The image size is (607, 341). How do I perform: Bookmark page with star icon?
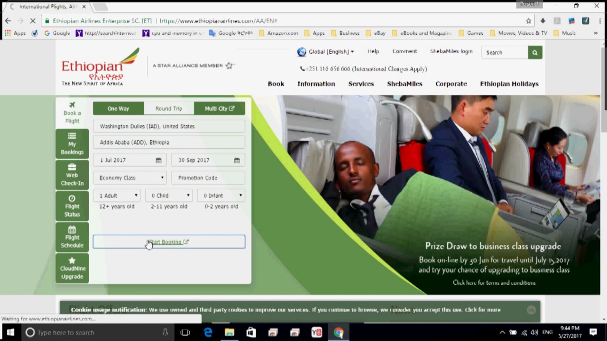pyautogui.click(x=528, y=21)
